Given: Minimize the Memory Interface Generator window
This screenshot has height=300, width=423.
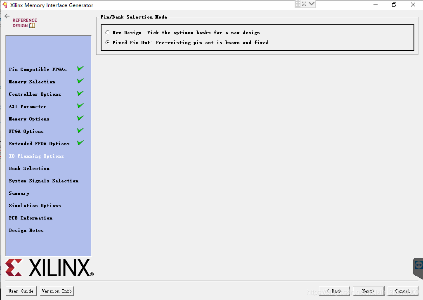Looking at the screenshot, I should point(376,5).
